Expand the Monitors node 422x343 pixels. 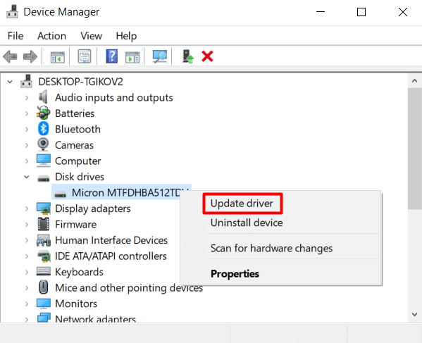[x=27, y=304]
